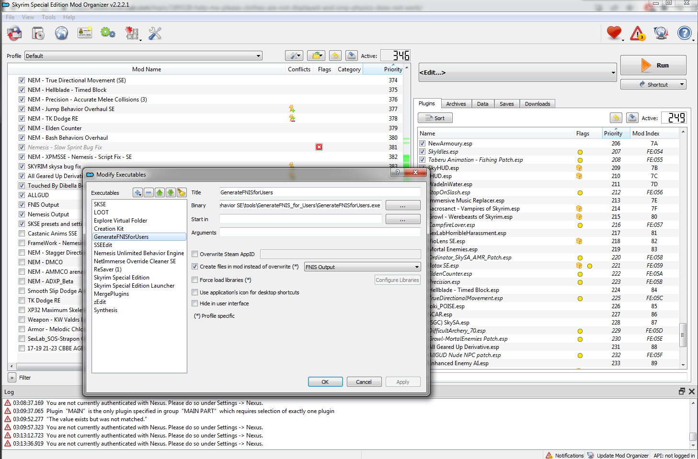This screenshot has height=459, width=698.
Task: Move executable down with green down arrow
Action: [x=171, y=192]
